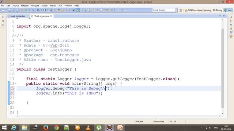Collapse the main method at line 18
This screenshot has width=234, height=131.
15,83
